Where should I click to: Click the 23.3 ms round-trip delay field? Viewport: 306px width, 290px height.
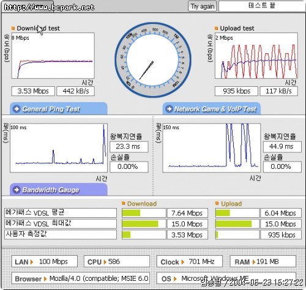pyautogui.click(x=129, y=147)
